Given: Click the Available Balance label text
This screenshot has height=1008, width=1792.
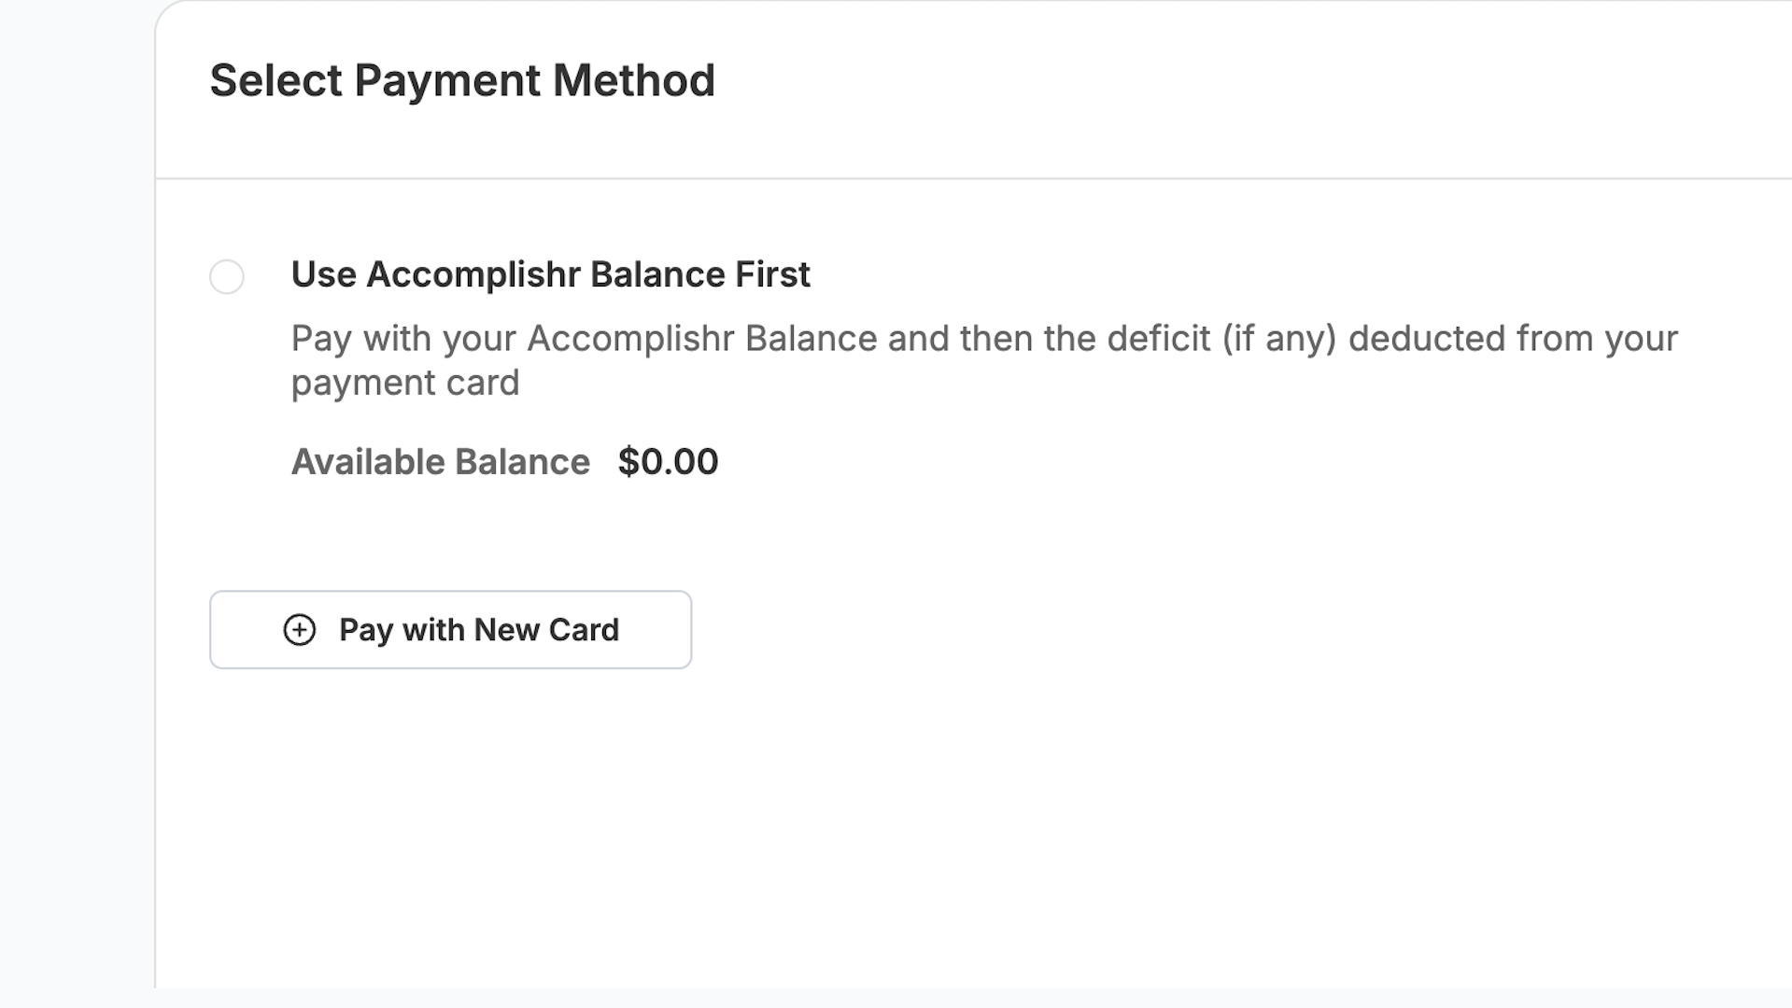Looking at the screenshot, I should click(441, 462).
